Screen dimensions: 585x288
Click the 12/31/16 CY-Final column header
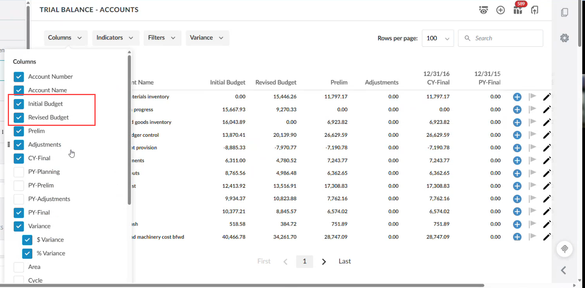click(437, 78)
